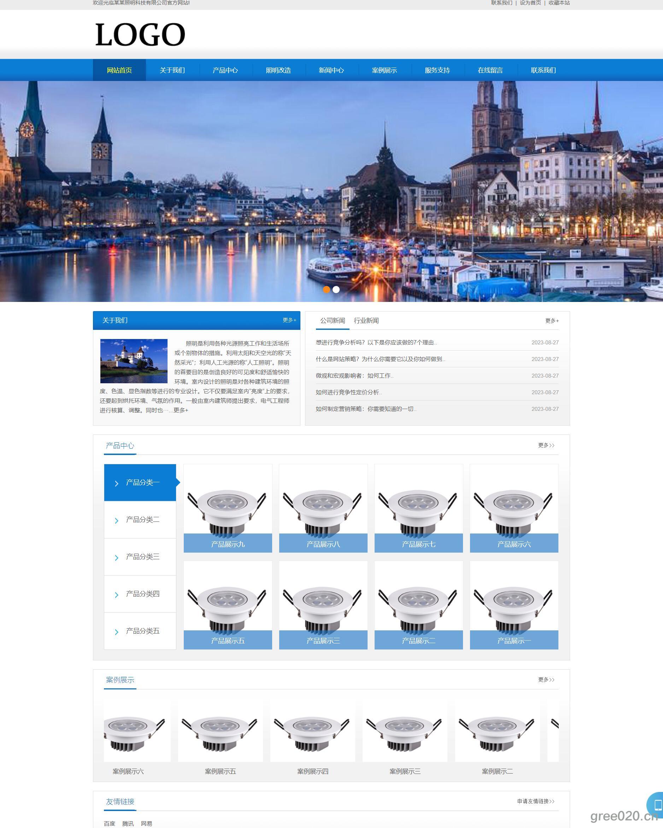Image resolution: width=663 pixels, height=828 pixels.
Task: Expand the 产品分类五 category
Action: coord(142,631)
